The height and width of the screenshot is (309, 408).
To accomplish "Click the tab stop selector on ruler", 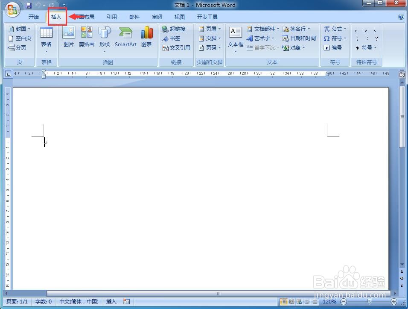I will (x=9, y=74).
